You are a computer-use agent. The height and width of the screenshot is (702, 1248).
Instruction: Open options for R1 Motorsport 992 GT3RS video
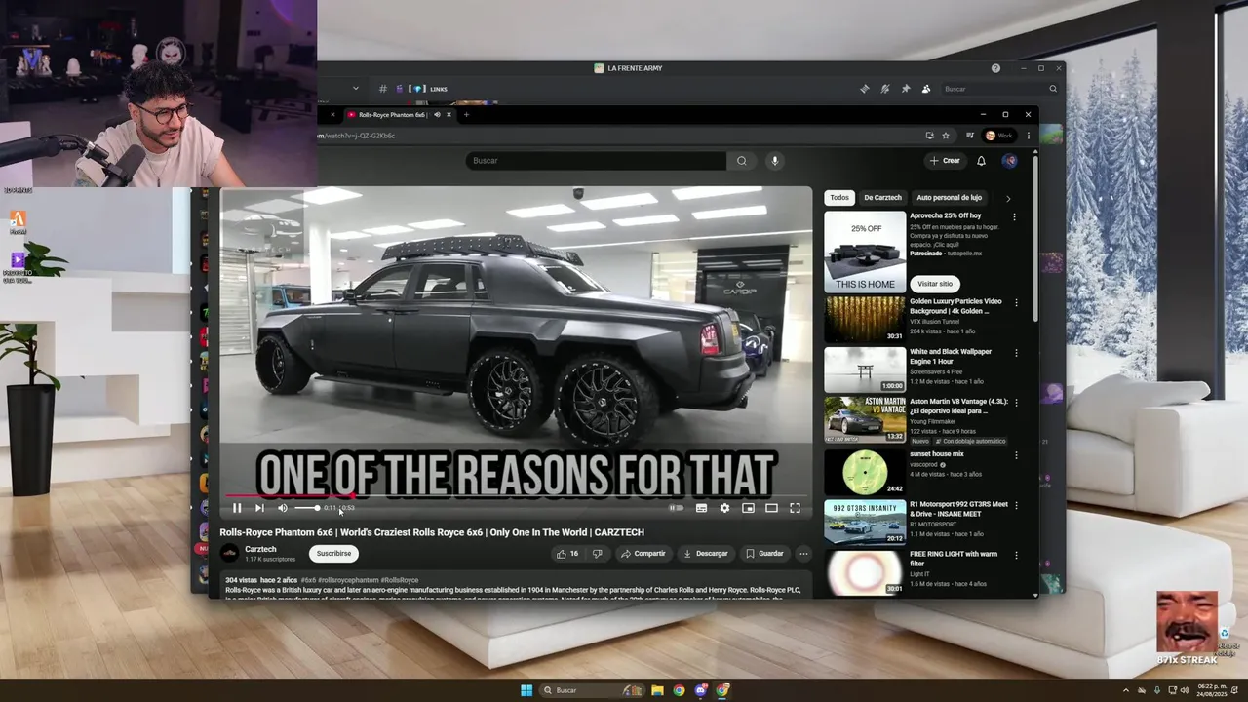1015,506
